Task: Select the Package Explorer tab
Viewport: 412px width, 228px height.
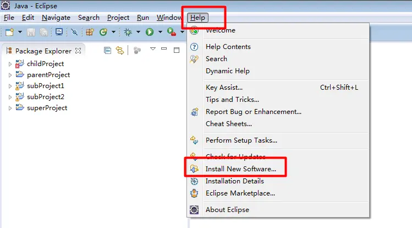Action: (x=43, y=51)
